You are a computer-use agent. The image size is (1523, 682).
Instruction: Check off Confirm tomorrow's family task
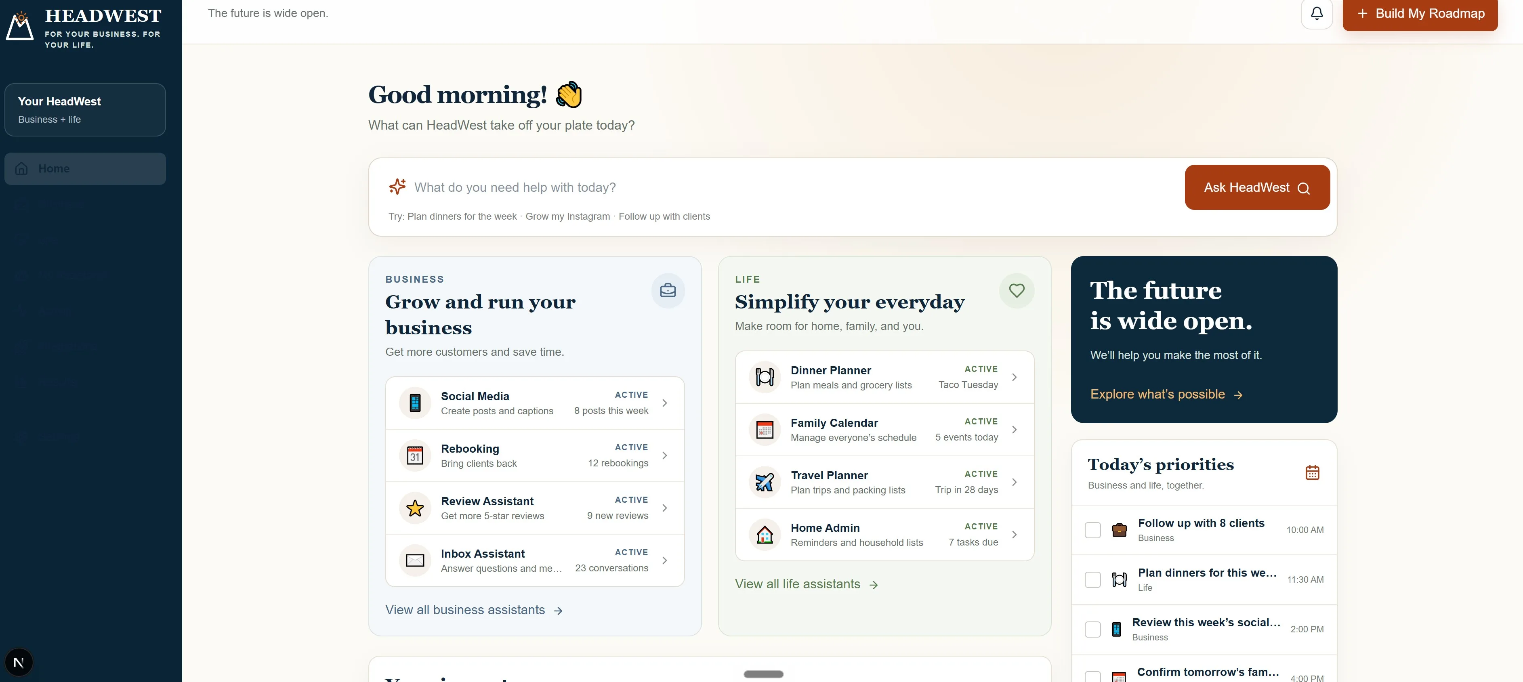pyautogui.click(x=1092, y=677)
